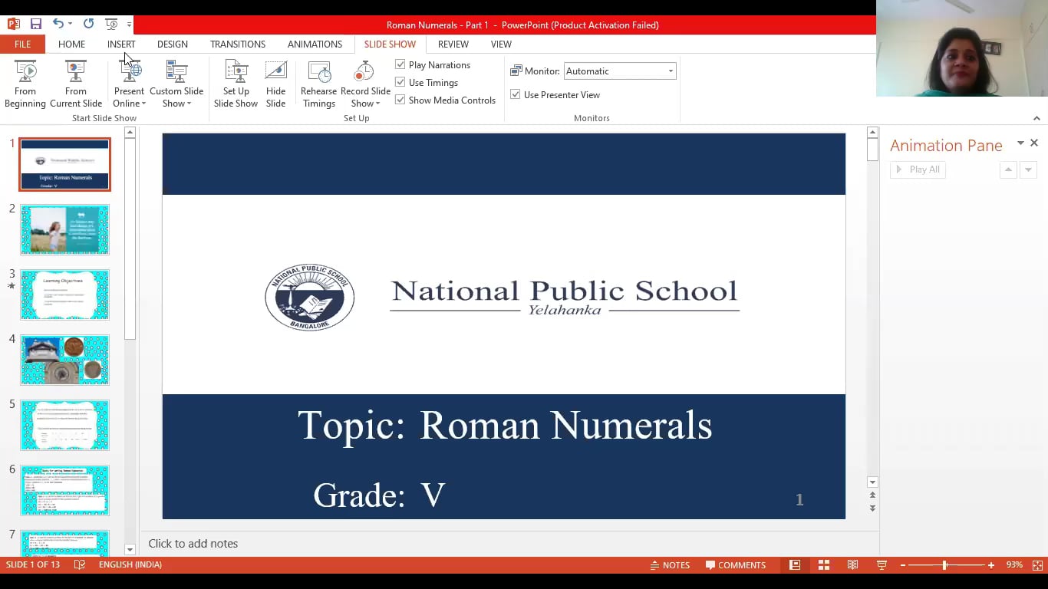Expand Present Online dropdown arrow

[x=143, y=104]
